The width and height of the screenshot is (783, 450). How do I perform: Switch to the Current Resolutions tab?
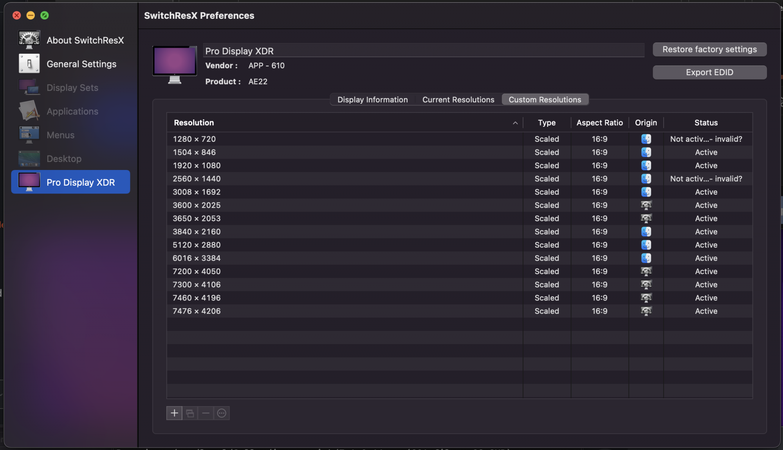point(458,99)
